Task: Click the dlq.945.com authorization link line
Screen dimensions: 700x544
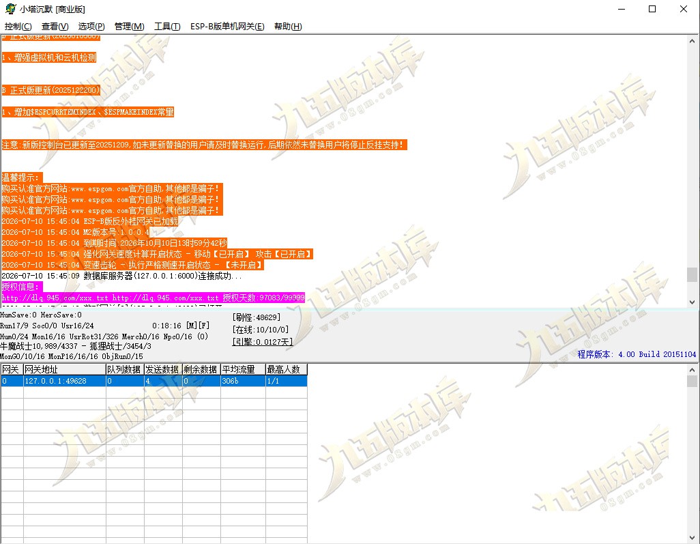Action: click(153, 298)
